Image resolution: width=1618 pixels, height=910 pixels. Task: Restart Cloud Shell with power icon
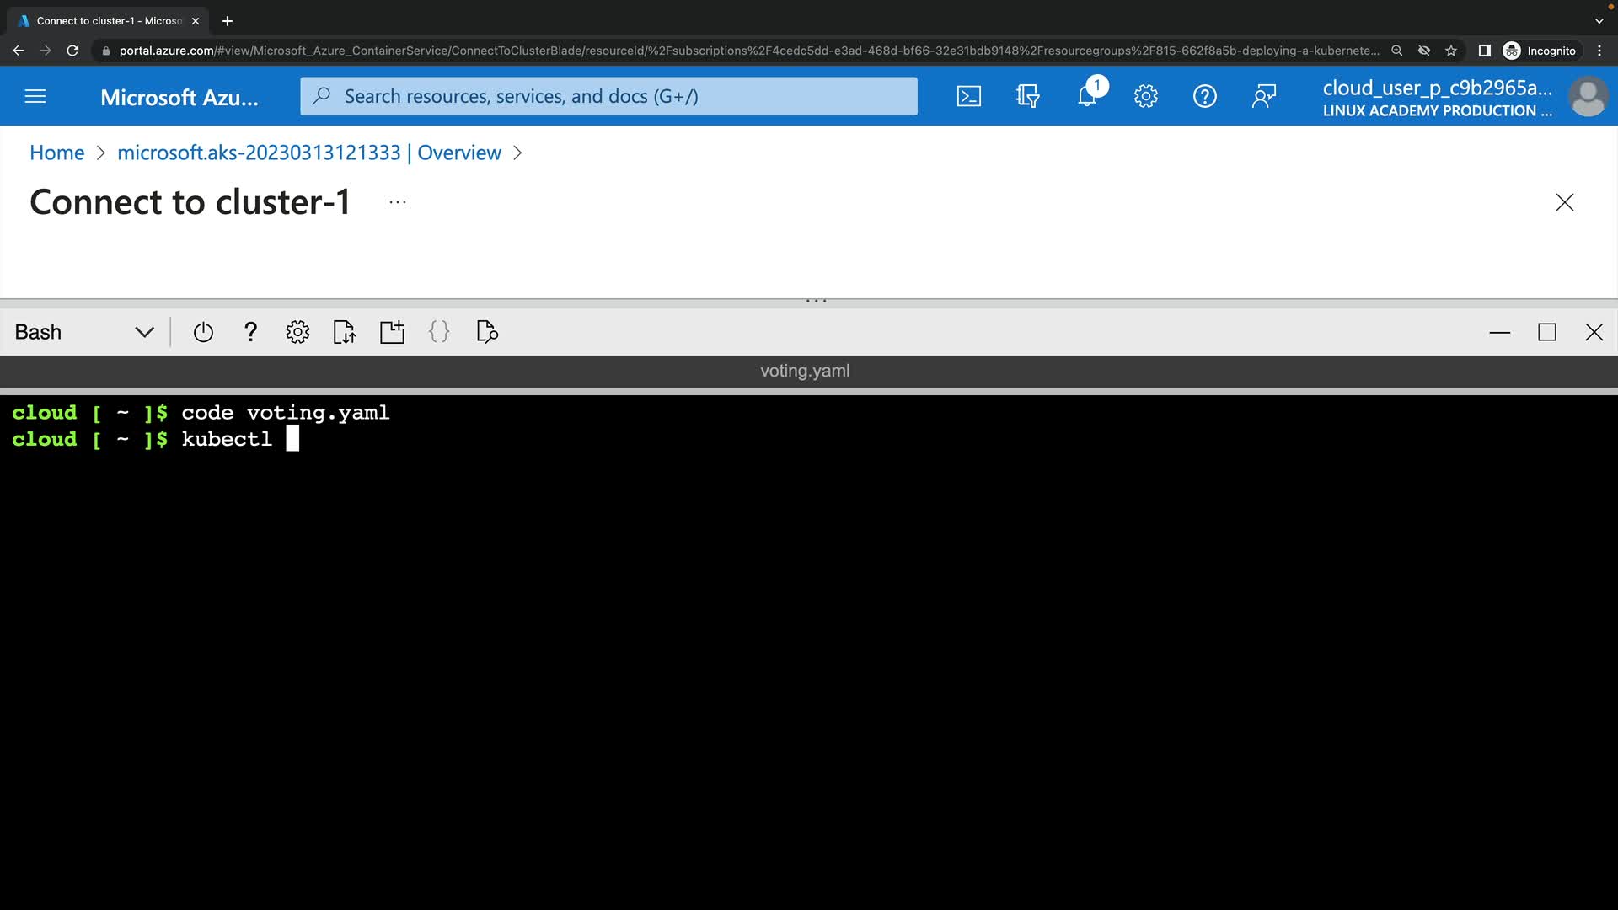point(203,332)
